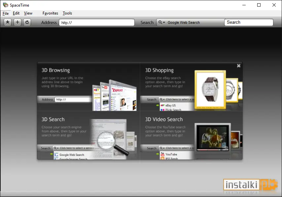Click the video thumbnail in 3D Video Search
This screenshot has width=282, height=197.
click(213, 138)
